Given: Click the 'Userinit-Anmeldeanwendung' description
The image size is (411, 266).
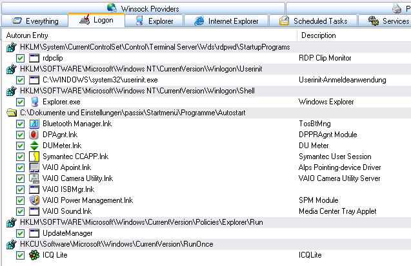Looking at the screenshot, I should point(343,80).
